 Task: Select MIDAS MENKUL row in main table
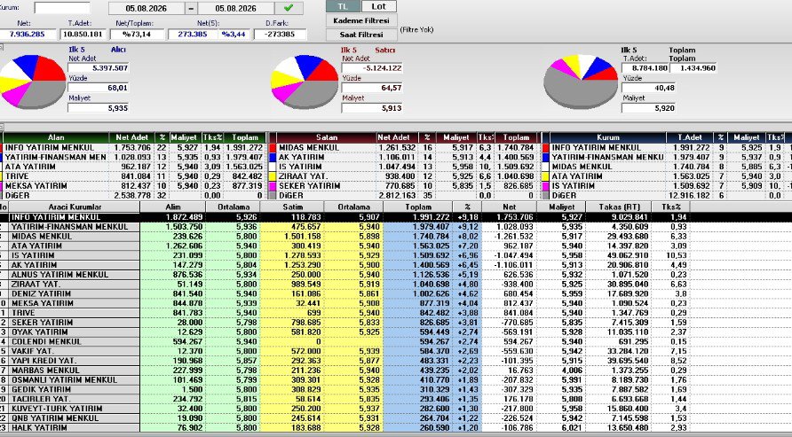[x=345, y=237]
